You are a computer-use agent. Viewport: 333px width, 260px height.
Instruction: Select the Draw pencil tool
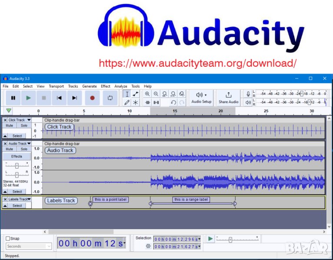[x=127, y=102]
